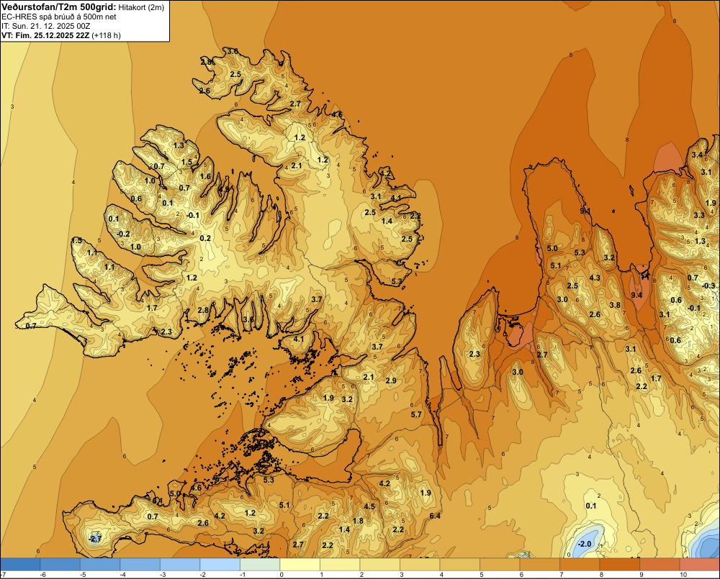
Task: Click the '10' tick label on the legend
Action: [x=683, y=575]
